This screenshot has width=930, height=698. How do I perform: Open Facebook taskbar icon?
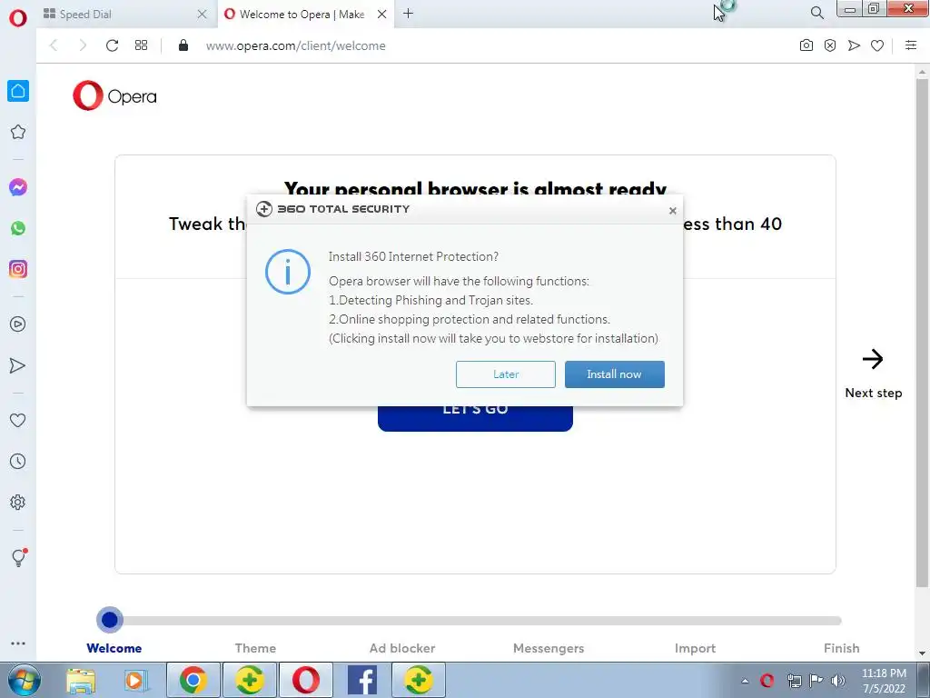coord(362,680)
